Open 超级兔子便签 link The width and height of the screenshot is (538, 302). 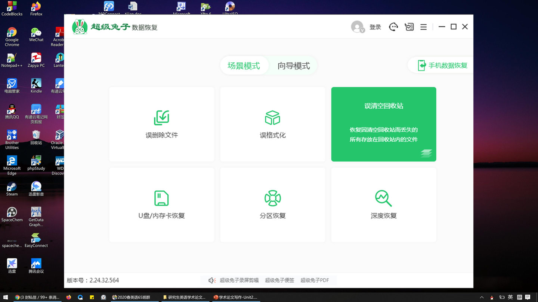(279, 280)
